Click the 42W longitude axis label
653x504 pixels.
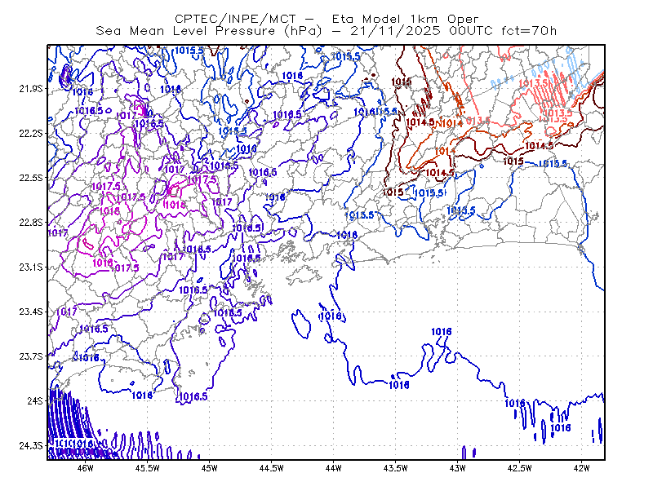[x=581, y=468]
